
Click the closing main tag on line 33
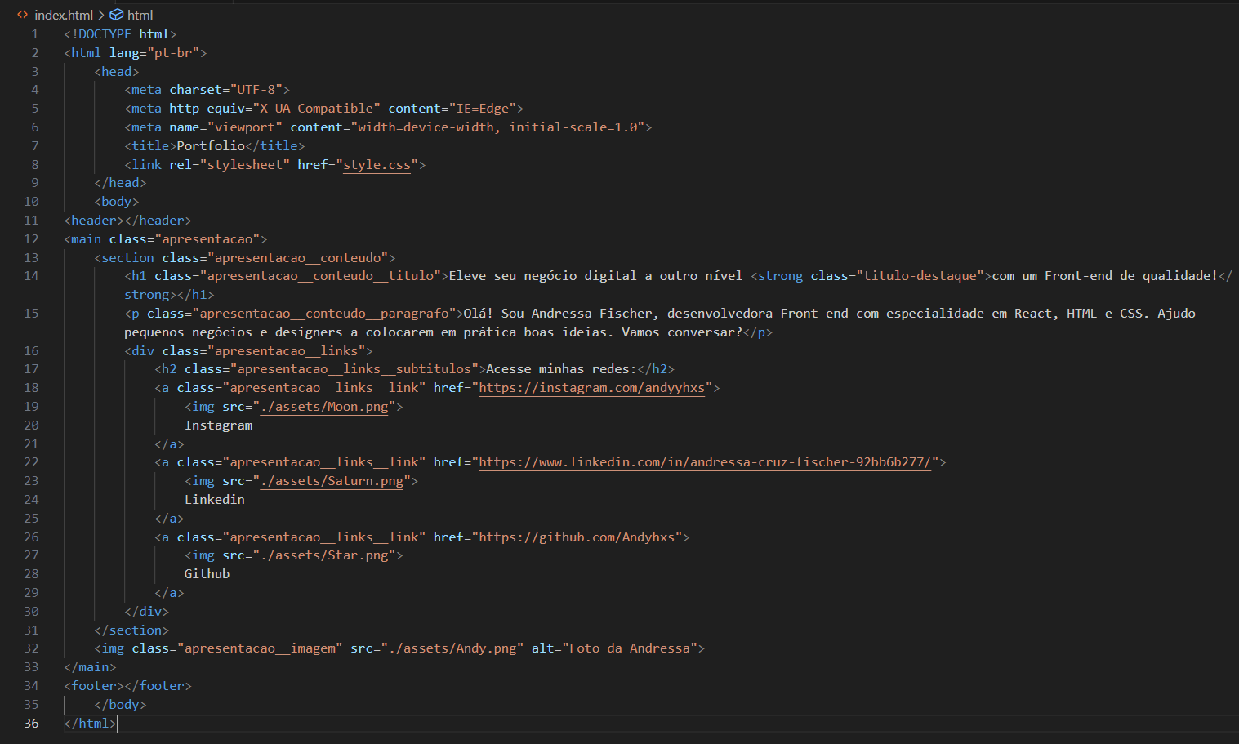click(x=90, y=666)
